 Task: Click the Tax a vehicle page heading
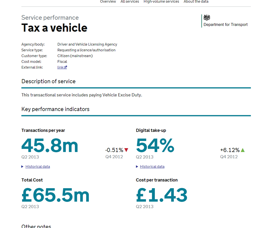(54, 28)
